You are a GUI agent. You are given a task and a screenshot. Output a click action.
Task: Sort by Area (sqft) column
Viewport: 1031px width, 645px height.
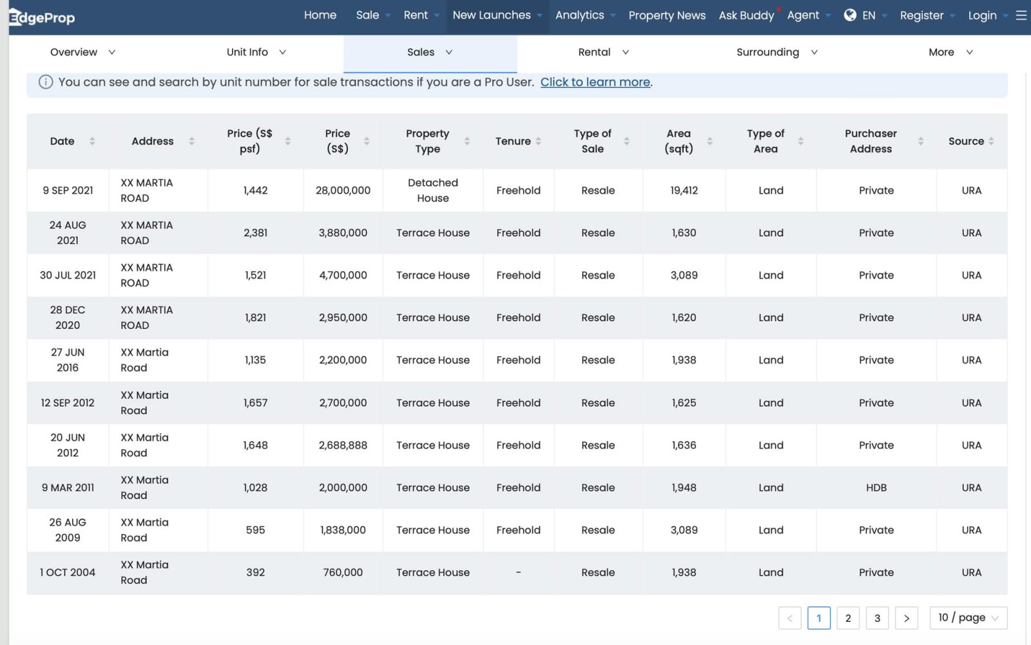coord(709,141)
